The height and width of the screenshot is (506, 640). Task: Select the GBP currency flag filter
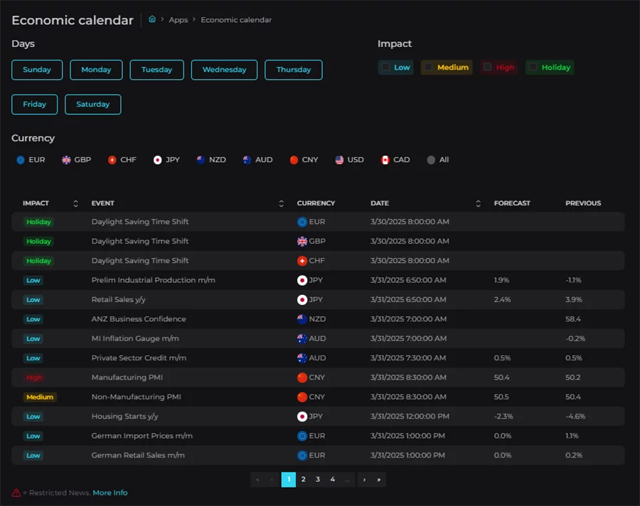(66, 160)
